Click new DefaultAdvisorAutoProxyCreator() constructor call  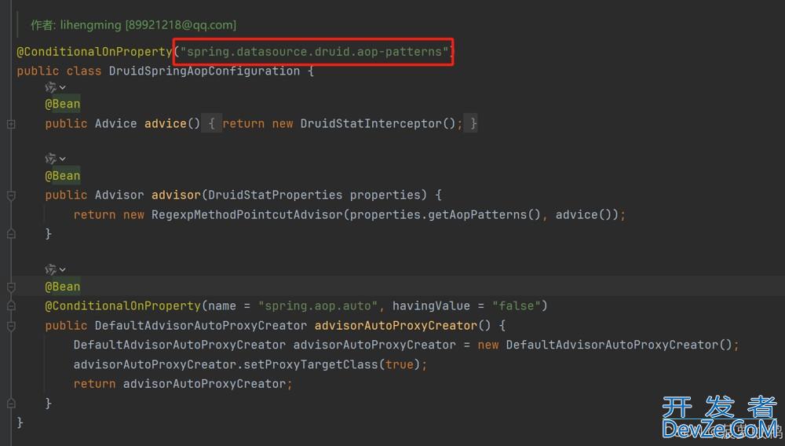click(x=604, y=345)
